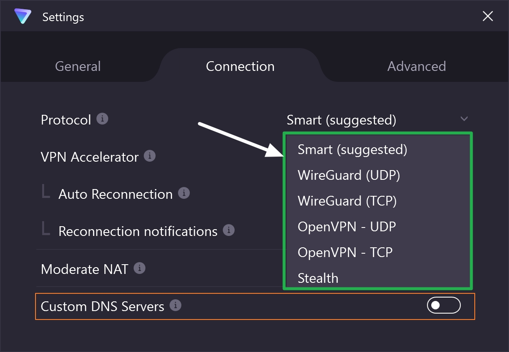
Task: Open the Protocol info tooltip
Action: tap(103, 119)
